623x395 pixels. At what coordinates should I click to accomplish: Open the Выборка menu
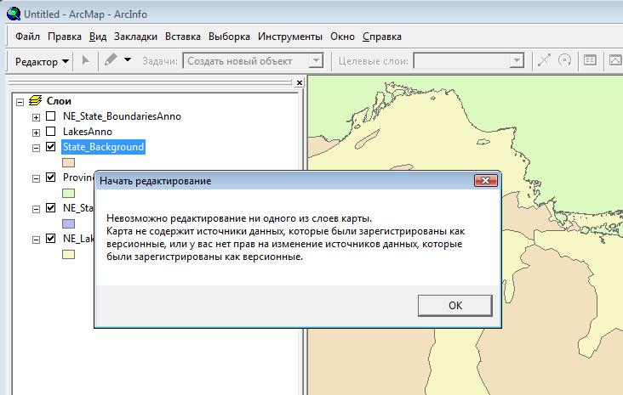coord(229,37)
